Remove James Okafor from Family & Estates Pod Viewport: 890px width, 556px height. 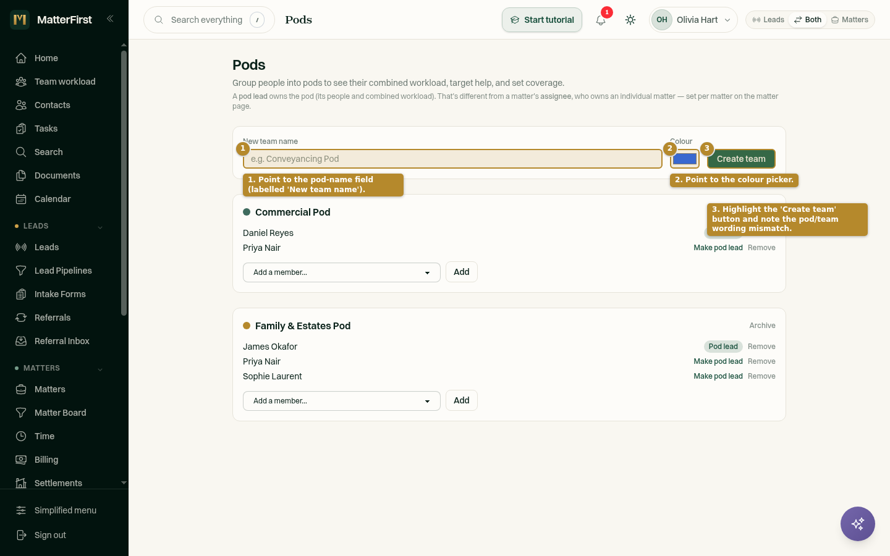pyautogui.click(x=761, y=347)
